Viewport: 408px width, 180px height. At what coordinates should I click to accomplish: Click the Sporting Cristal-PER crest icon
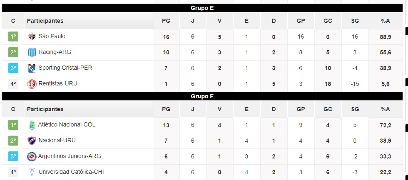point(32,68)
